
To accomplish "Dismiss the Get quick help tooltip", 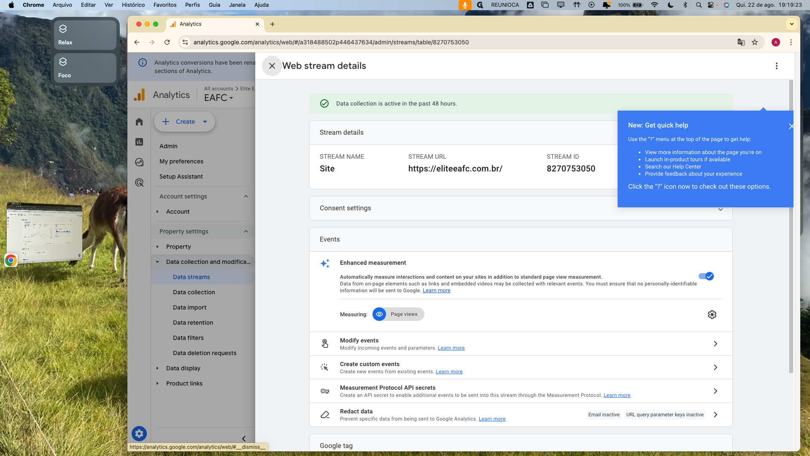I will pyautogui.click(x=791, y=126).
